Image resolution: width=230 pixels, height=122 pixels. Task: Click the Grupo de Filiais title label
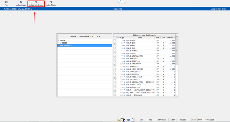pos(218,9)
